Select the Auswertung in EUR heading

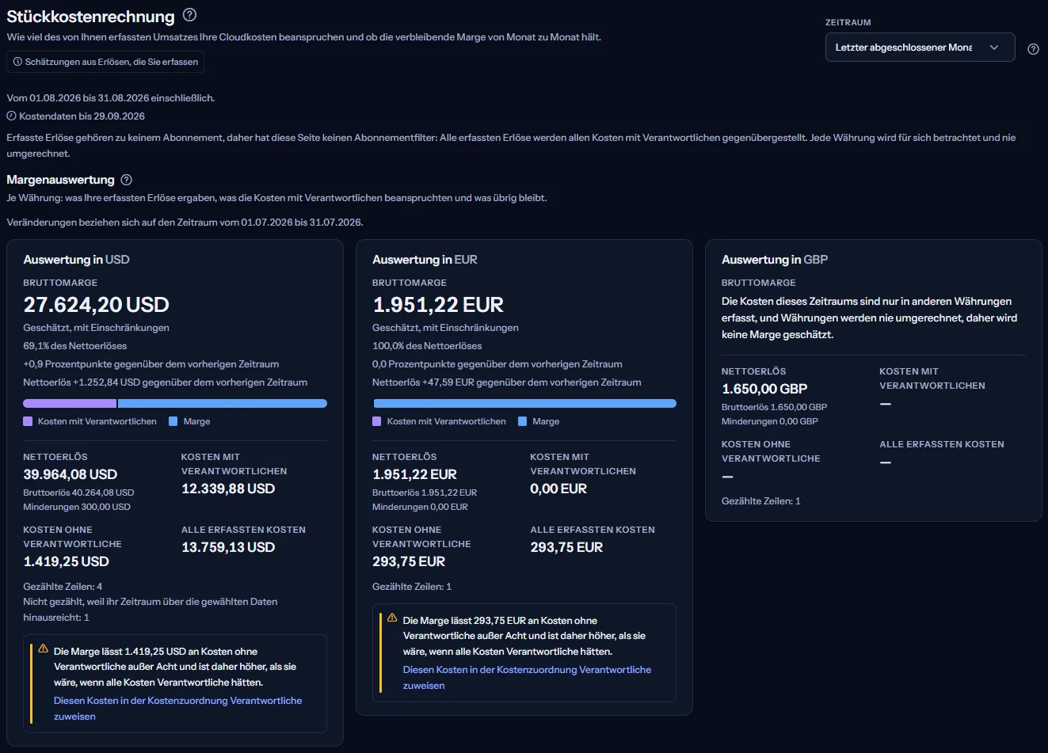coord(425,260)
